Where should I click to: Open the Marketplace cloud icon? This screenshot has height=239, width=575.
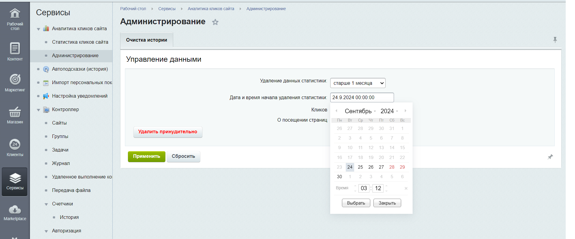[x=15, y=209]
